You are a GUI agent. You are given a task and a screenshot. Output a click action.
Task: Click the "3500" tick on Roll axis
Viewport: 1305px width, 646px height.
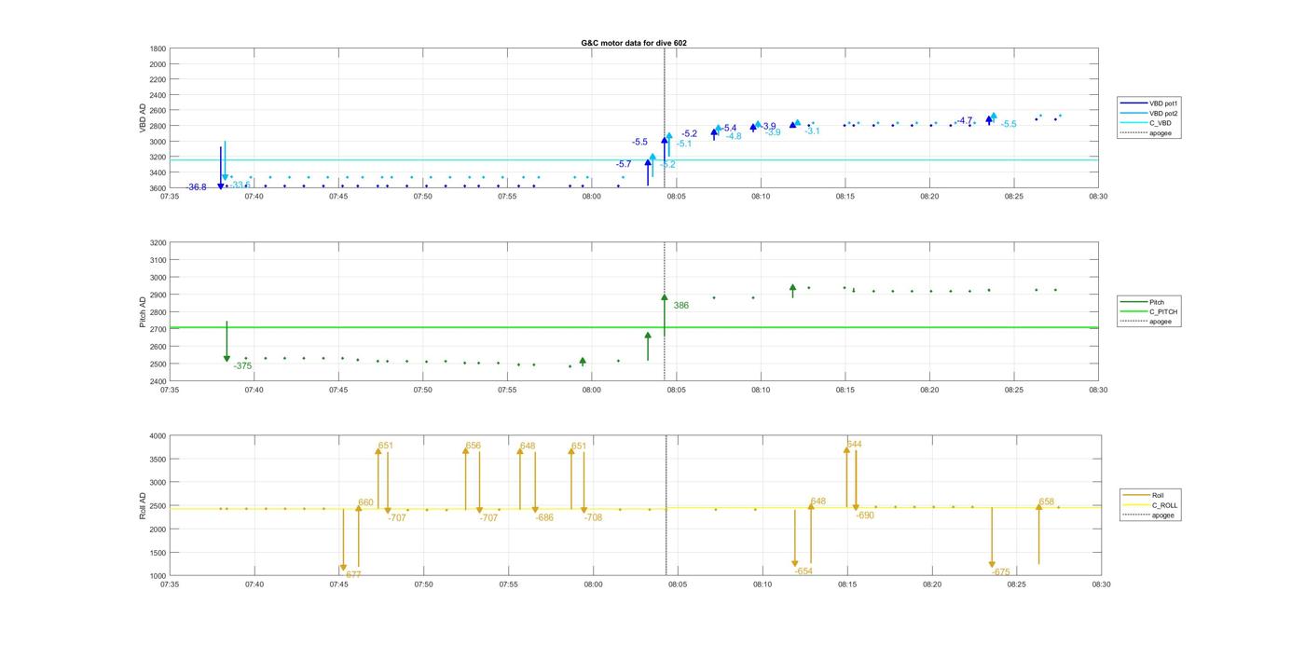[x=158, y=459]
